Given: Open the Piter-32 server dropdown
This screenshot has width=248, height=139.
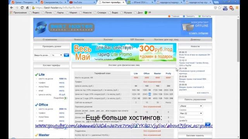Looking at the screenshot, I should coord(191,113).
